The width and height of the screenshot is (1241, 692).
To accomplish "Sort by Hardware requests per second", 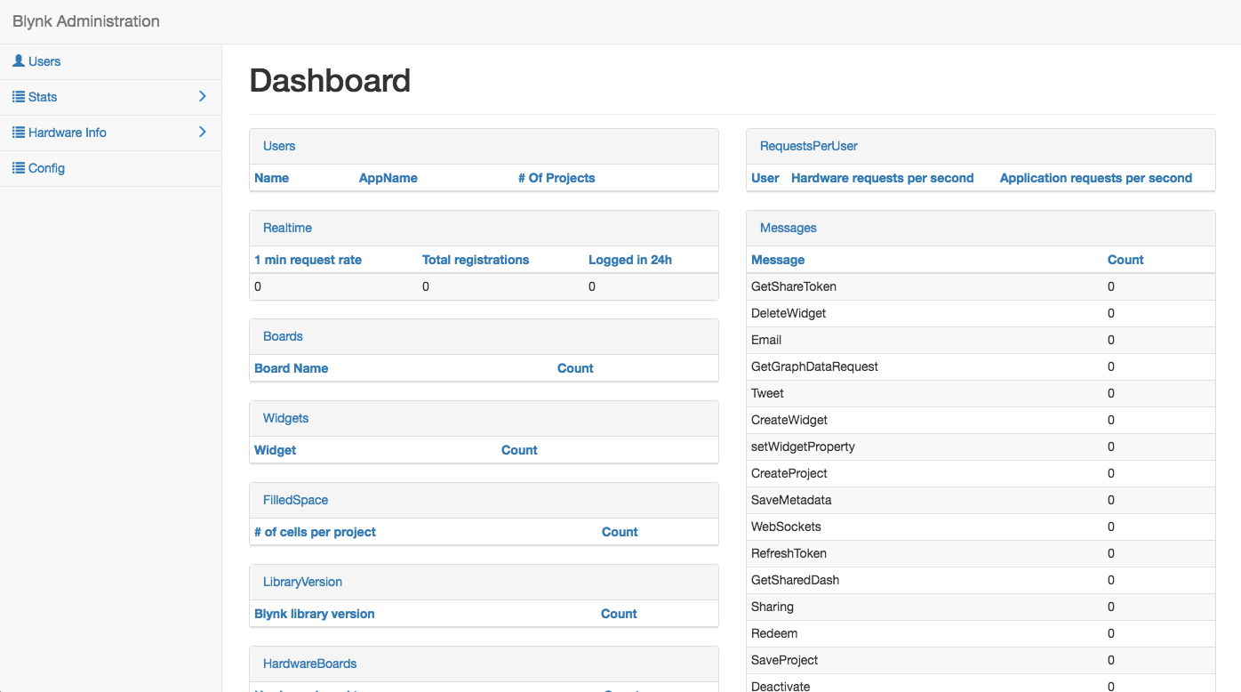I will click(883, 178).
